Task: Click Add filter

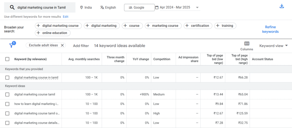Action: pyautogui.click(x=81, y=46)
